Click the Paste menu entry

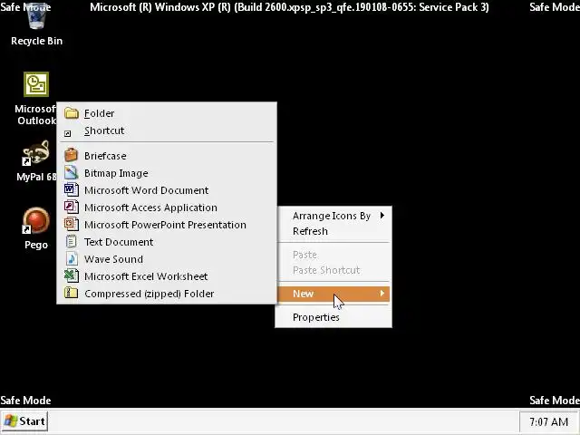click(333, 255)
